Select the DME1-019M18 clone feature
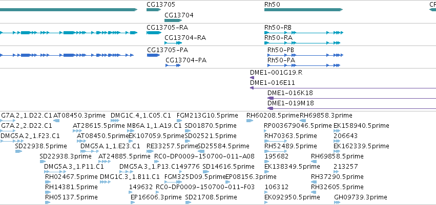Viewport: 436px width, 205px height. (x=351, y=108)
